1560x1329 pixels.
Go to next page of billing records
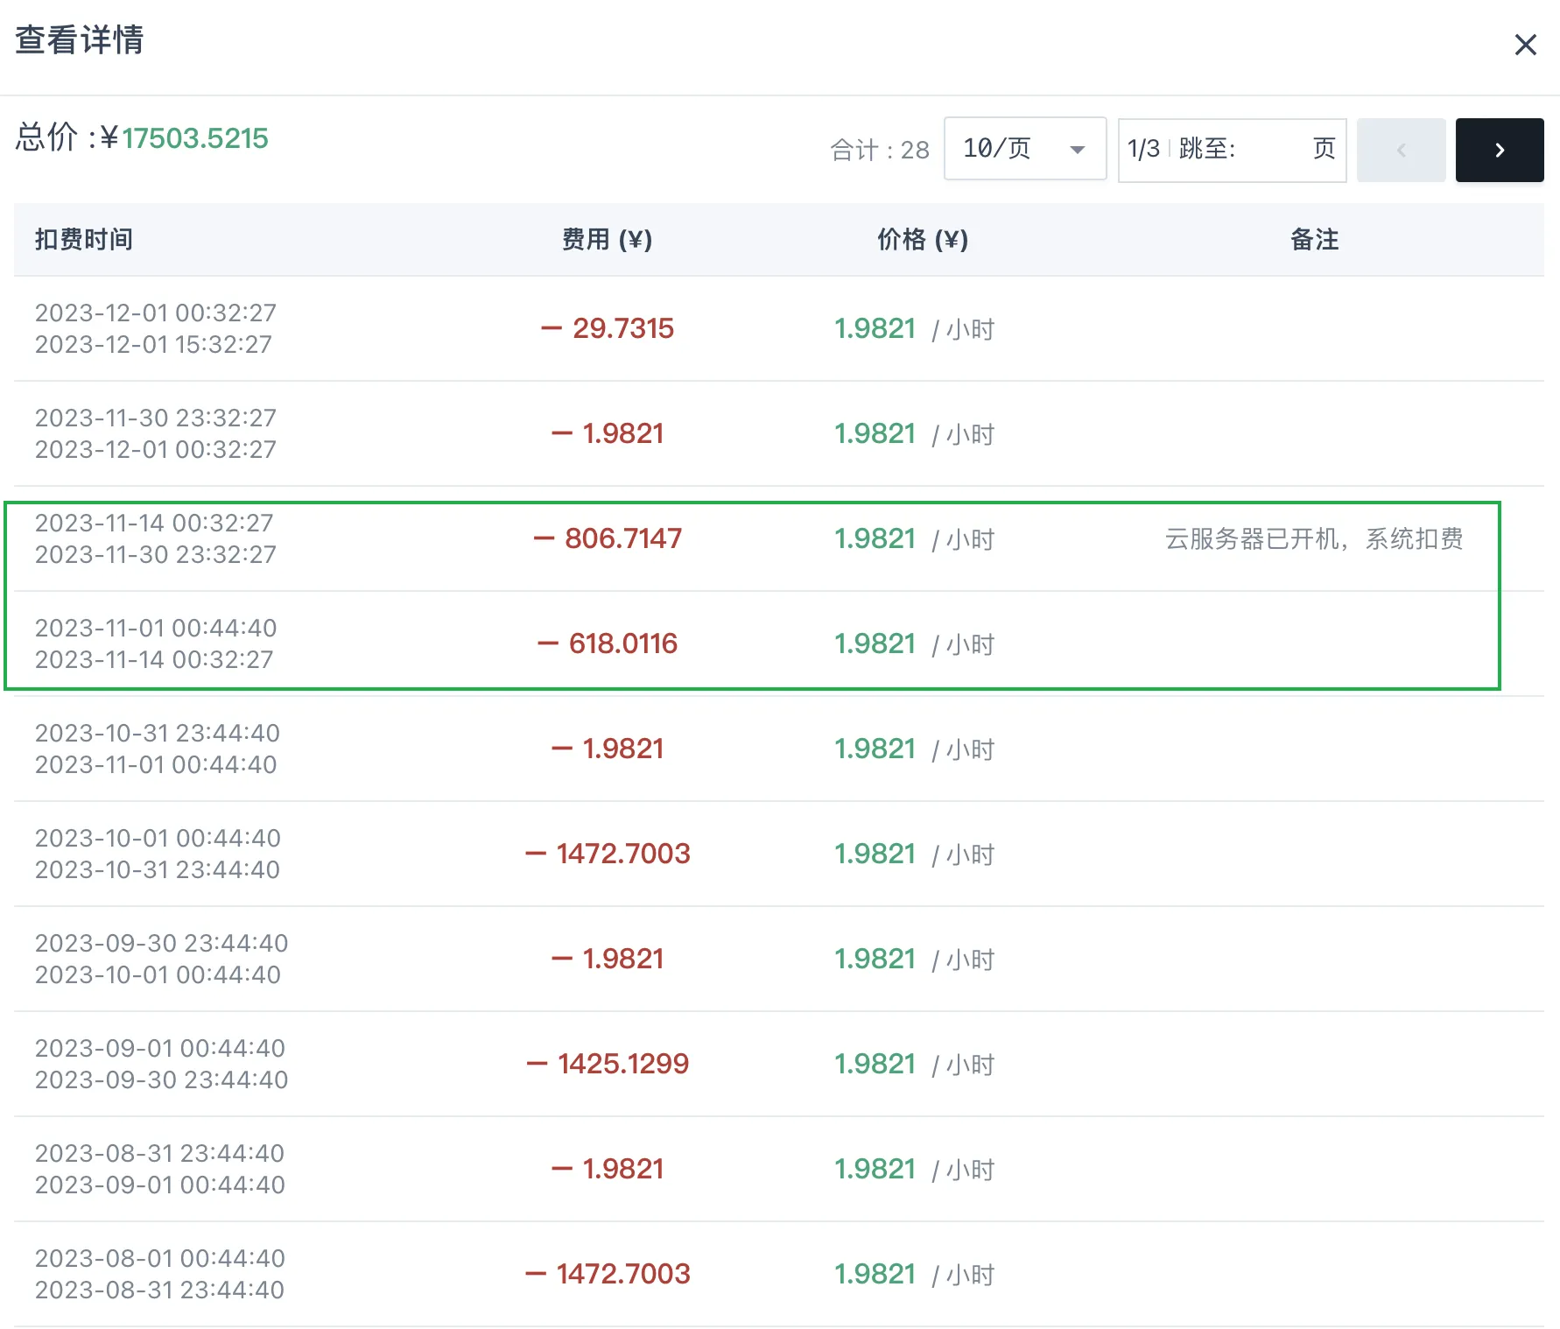click(1499, 151)
